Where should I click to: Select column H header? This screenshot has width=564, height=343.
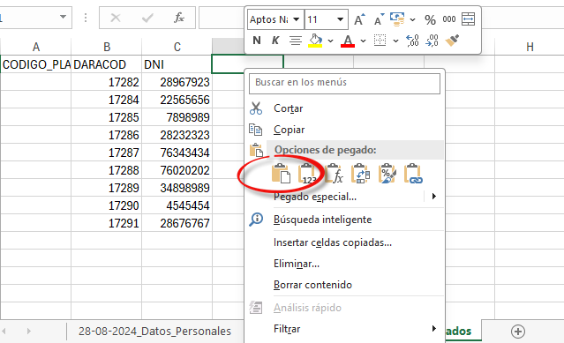530,47
